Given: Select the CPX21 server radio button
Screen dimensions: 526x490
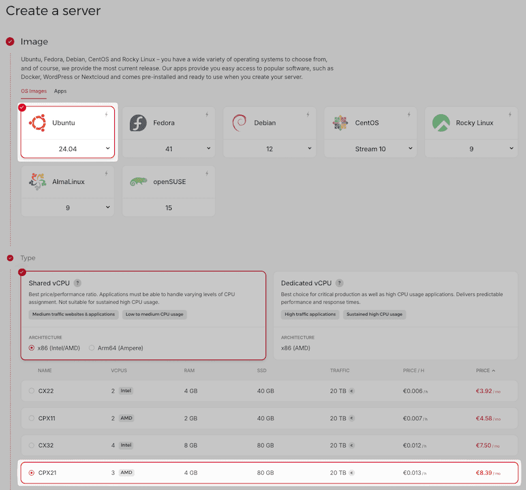Looking at the screenshot, I should click(31, 472).
